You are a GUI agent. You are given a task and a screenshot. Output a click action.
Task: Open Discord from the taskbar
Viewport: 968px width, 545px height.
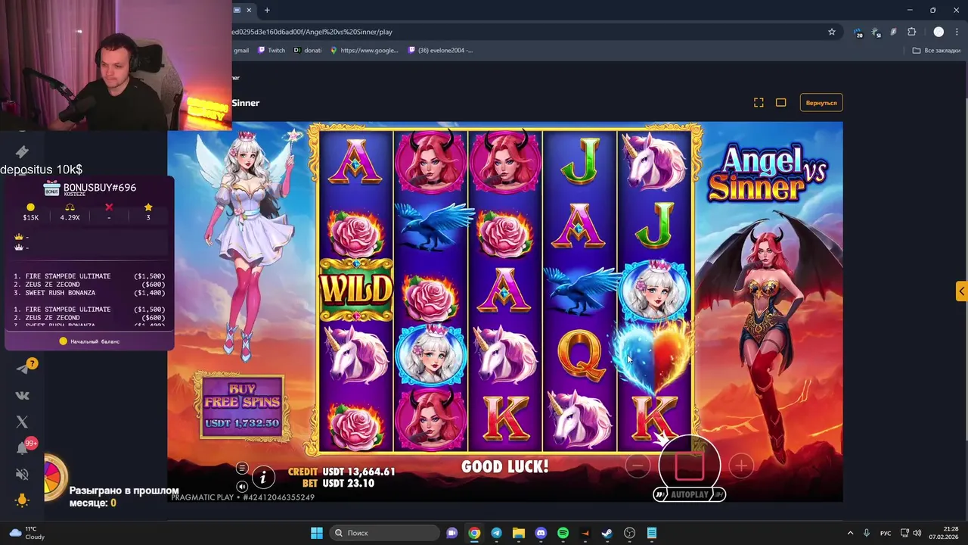pyautogui.click(x=541, y=533)
